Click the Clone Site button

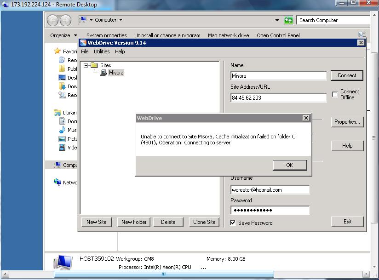[204, 222]
